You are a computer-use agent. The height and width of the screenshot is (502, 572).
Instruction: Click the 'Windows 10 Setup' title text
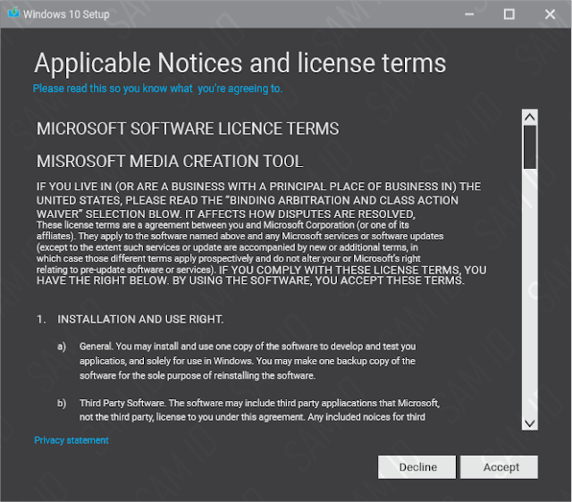[66, 14]
